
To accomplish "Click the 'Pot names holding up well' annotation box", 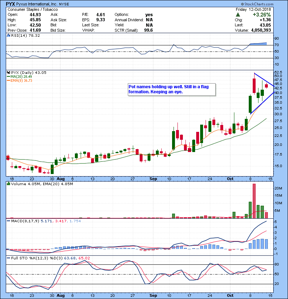I will [x=172, y=89].
